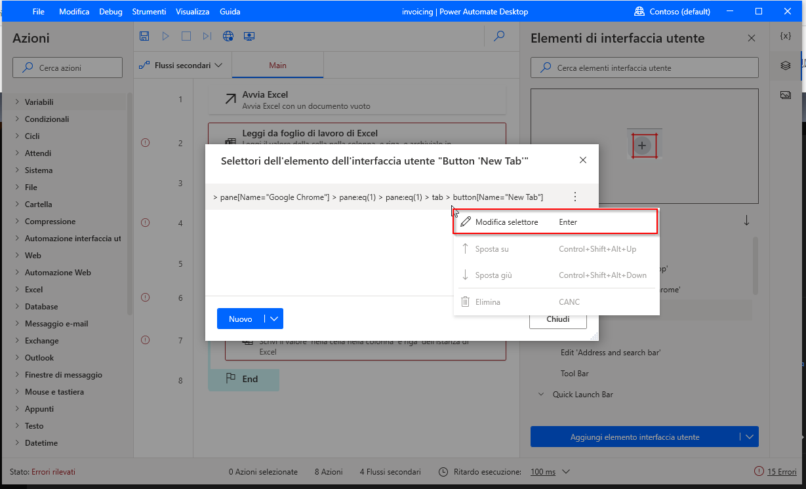806x489 pixels.
Task: Select the Avvia Excel action step
Action: tap(357, 100)
